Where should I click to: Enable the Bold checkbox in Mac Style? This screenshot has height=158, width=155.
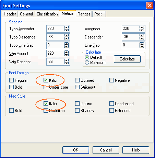click(x=11, y=111)
